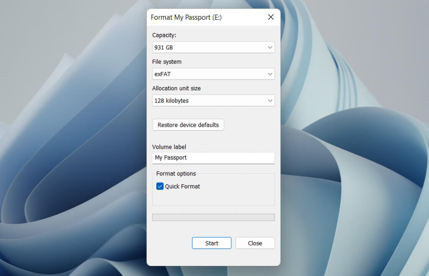Click the dialog title Format My Passport (E:)
Image resolution: width=429 pixels, height=276 pixels.
186,17
